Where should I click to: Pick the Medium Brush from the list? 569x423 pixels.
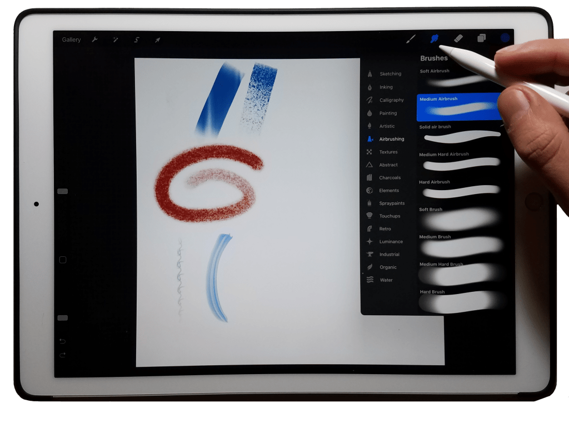pyautogui.click(x=461, y=243)
